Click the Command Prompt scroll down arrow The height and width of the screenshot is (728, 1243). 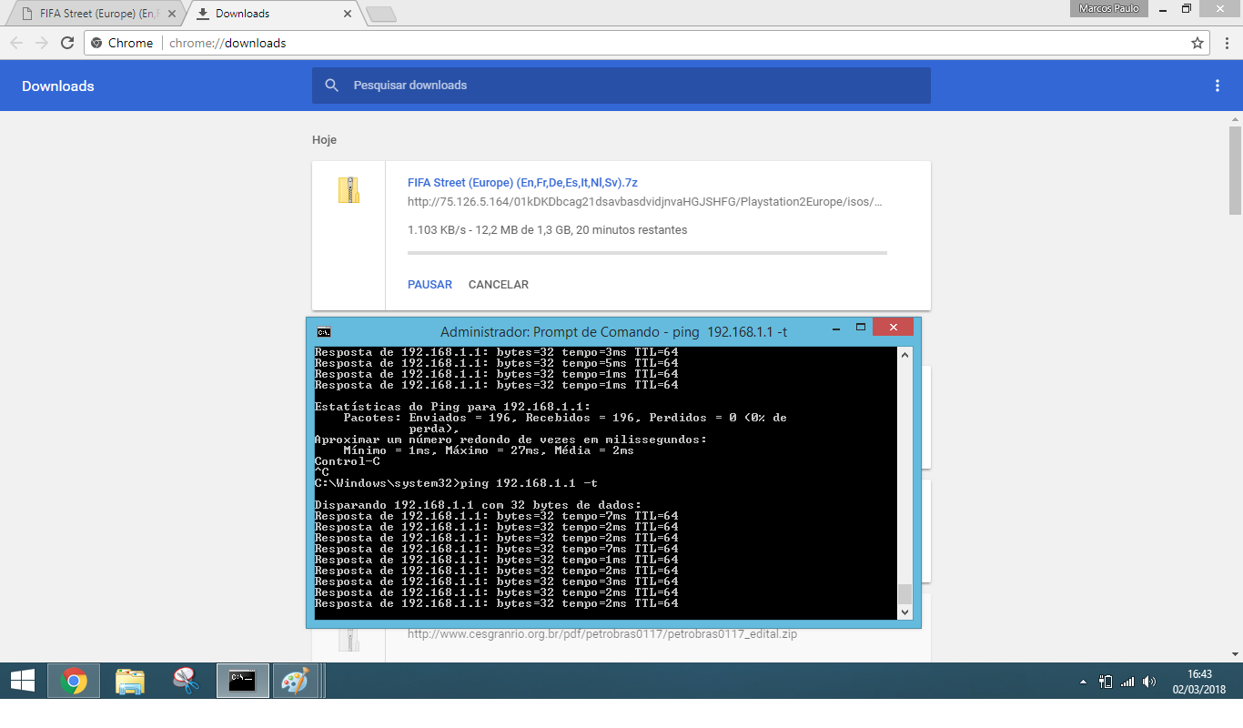(904, 612)
